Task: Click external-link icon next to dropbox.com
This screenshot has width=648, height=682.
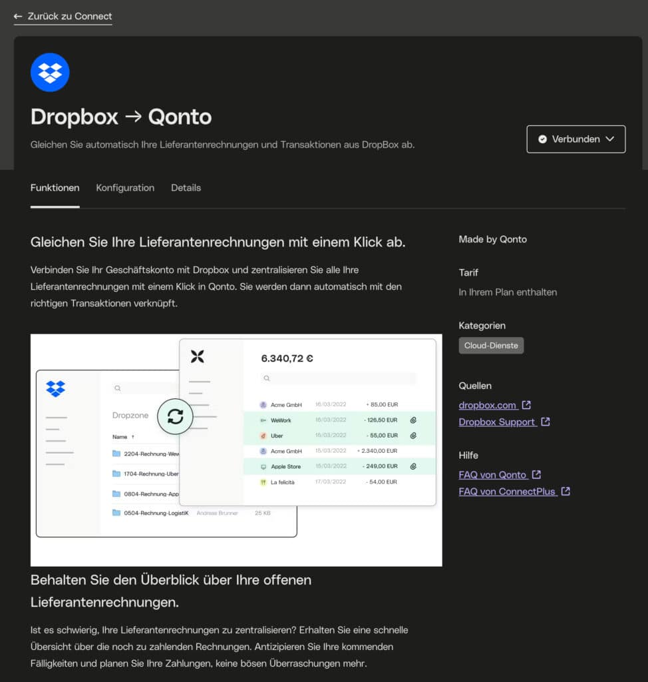Action: [x=526, y=405]
